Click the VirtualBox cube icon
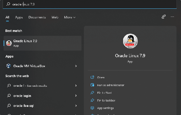Image resolution: width=181 pixels, height=115 pixels. pyautogui.click(x=8, y=66)
